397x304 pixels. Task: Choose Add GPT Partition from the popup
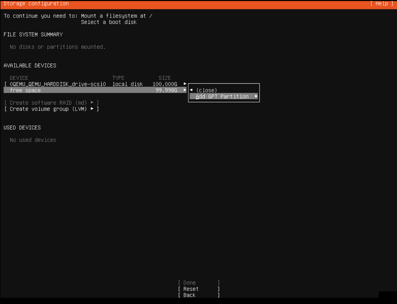coord(222,96)
